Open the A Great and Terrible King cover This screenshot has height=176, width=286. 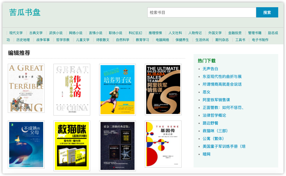(26, 88)
